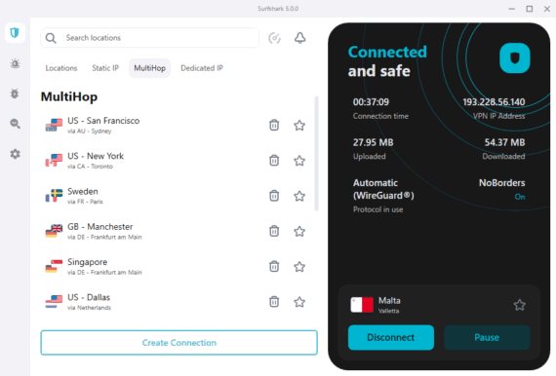Viewport: 556px width, 376px height.
Task: Open the Antivirus bug sidebar icon
Action: [15, 94]
